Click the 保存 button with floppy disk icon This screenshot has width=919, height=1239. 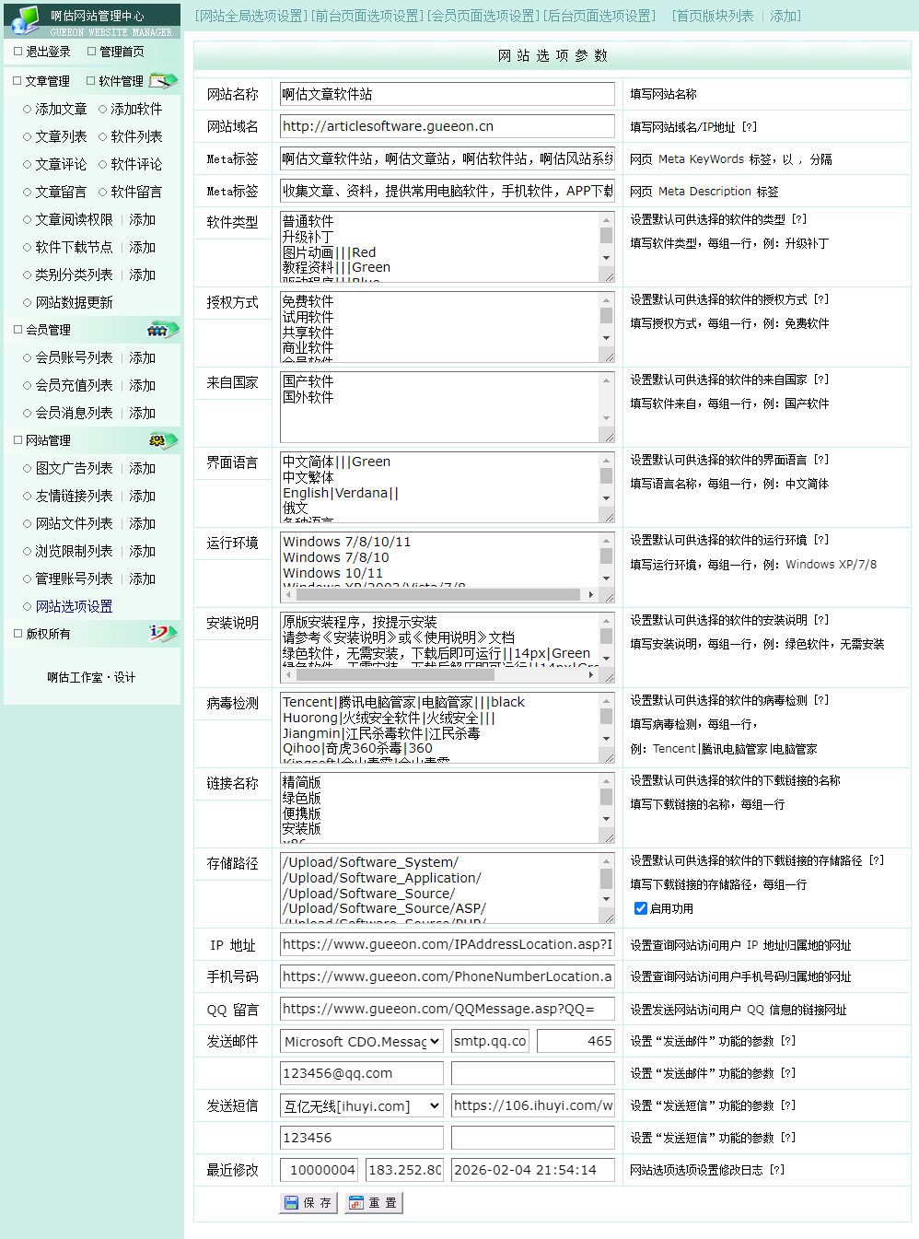[x=308, y=1203]
